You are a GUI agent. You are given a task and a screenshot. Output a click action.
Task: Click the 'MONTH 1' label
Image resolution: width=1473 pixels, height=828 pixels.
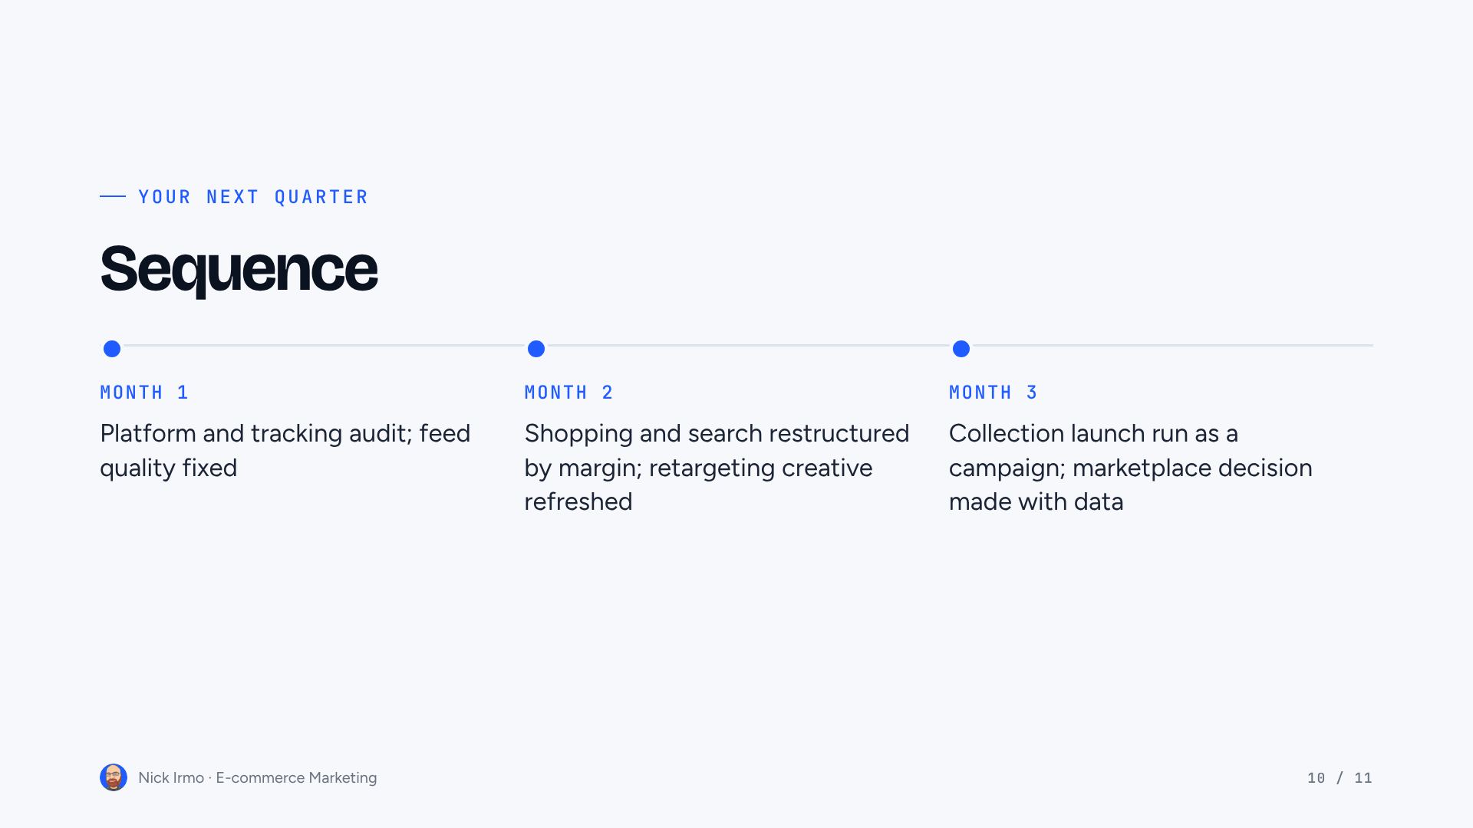144,393
